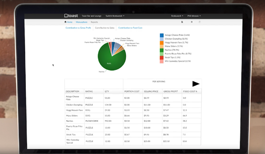
Task: Click the Puerto Rican Frito Pie legend swatch
Action: 162,54
